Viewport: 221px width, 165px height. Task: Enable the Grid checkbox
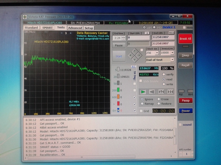[141, 111]
